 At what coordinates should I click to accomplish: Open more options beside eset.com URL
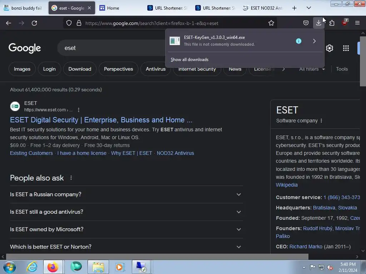click(x=79, y=110)
